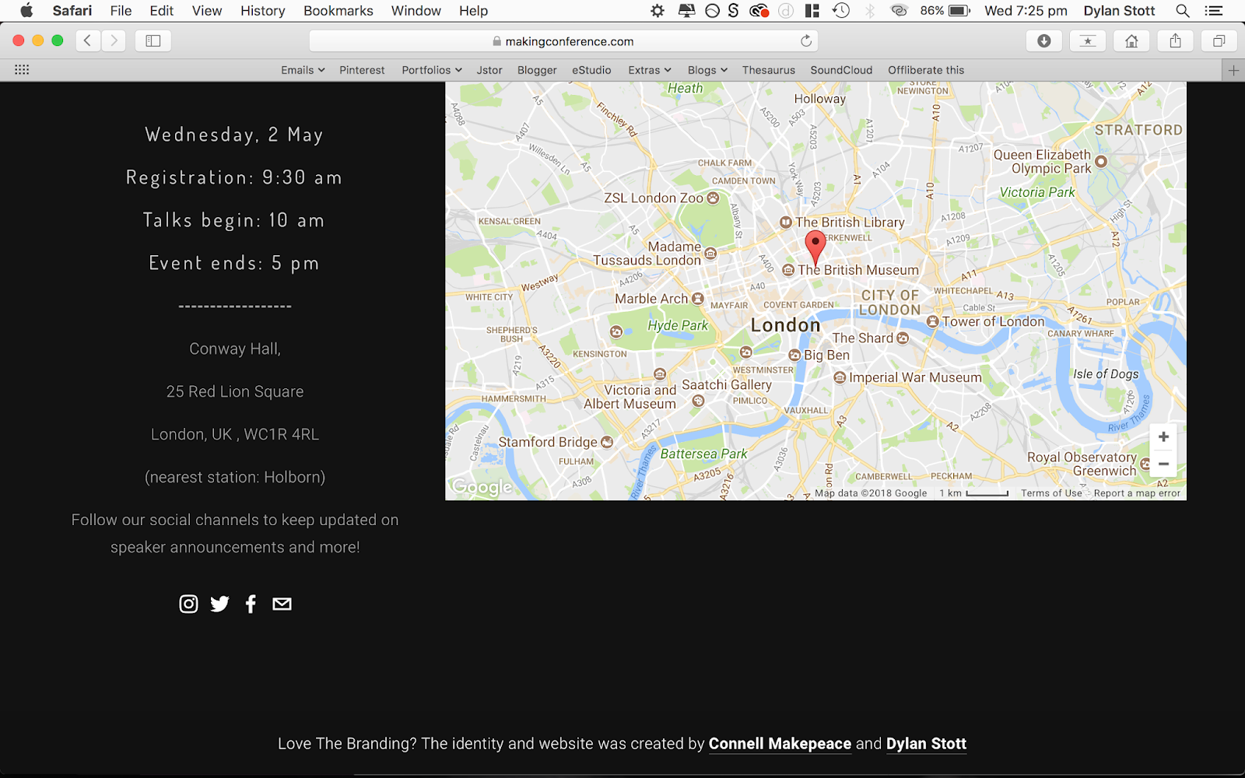Viewport: 1245px width, 778px height.
Task: Click the Google logo on the map
Action: tap(482, 487)
